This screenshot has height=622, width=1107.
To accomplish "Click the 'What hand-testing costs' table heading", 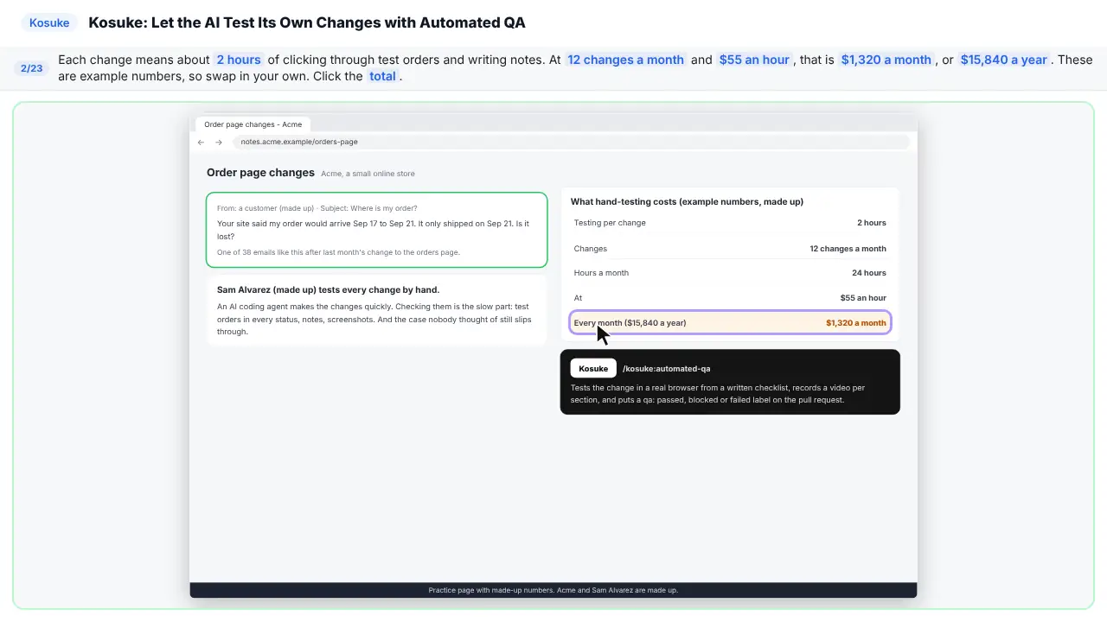I will tap(687, 202).
